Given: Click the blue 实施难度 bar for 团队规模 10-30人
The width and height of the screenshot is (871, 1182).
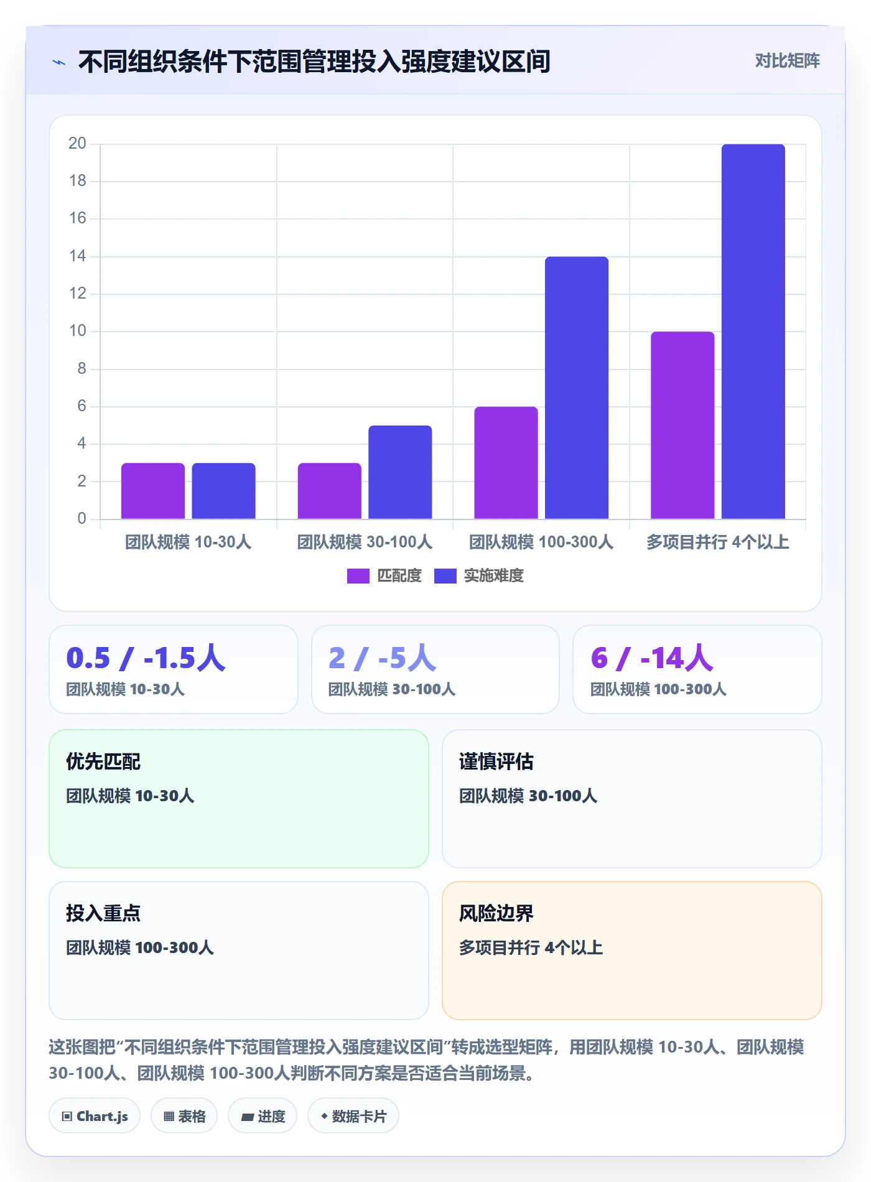Looking at the screenshot, I should pyautogui.click(x=223, y=491).
